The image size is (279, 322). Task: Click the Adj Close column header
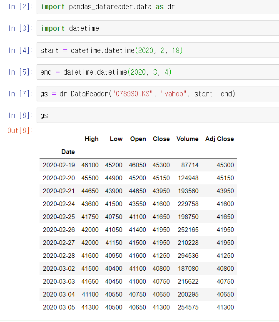(219, 139)
